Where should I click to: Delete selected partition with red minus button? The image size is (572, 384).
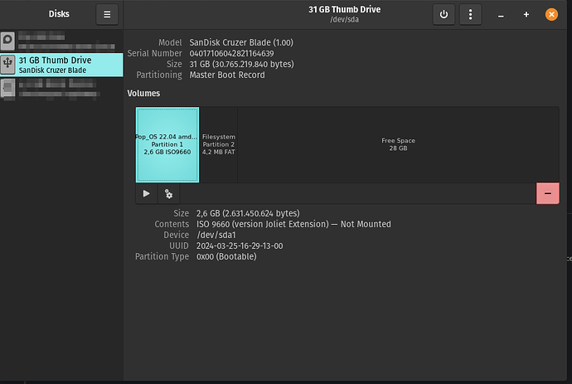pos(548,193)
